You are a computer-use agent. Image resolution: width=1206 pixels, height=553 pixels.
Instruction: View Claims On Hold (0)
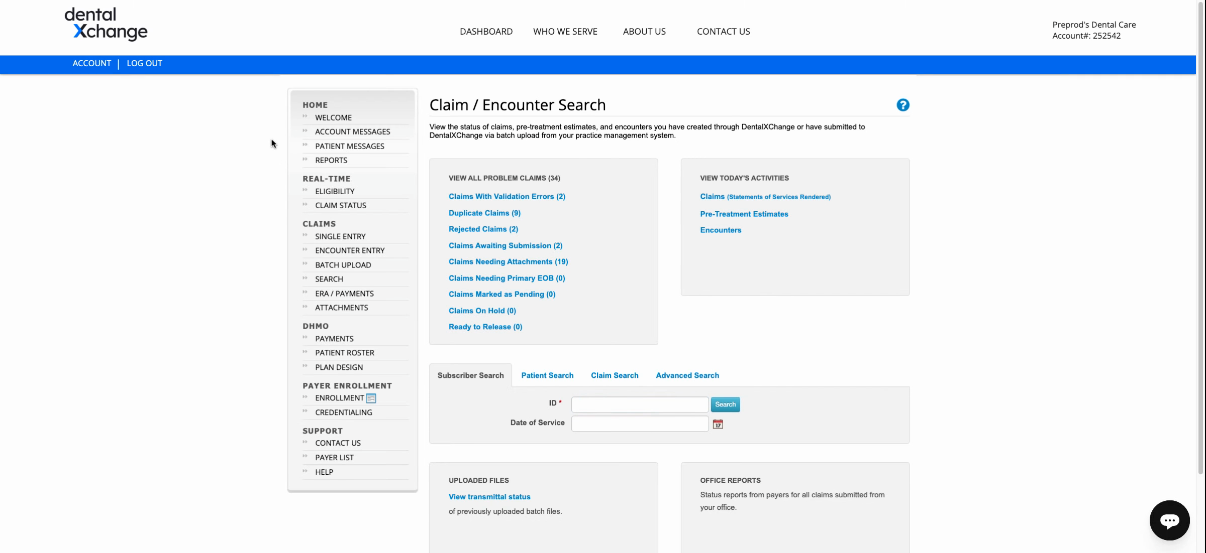coord(482,311)
